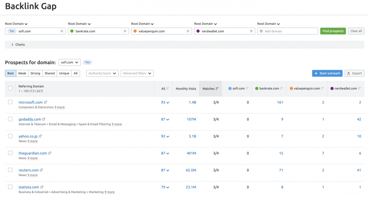Open yahoo.co.jp external link icon

40,136
